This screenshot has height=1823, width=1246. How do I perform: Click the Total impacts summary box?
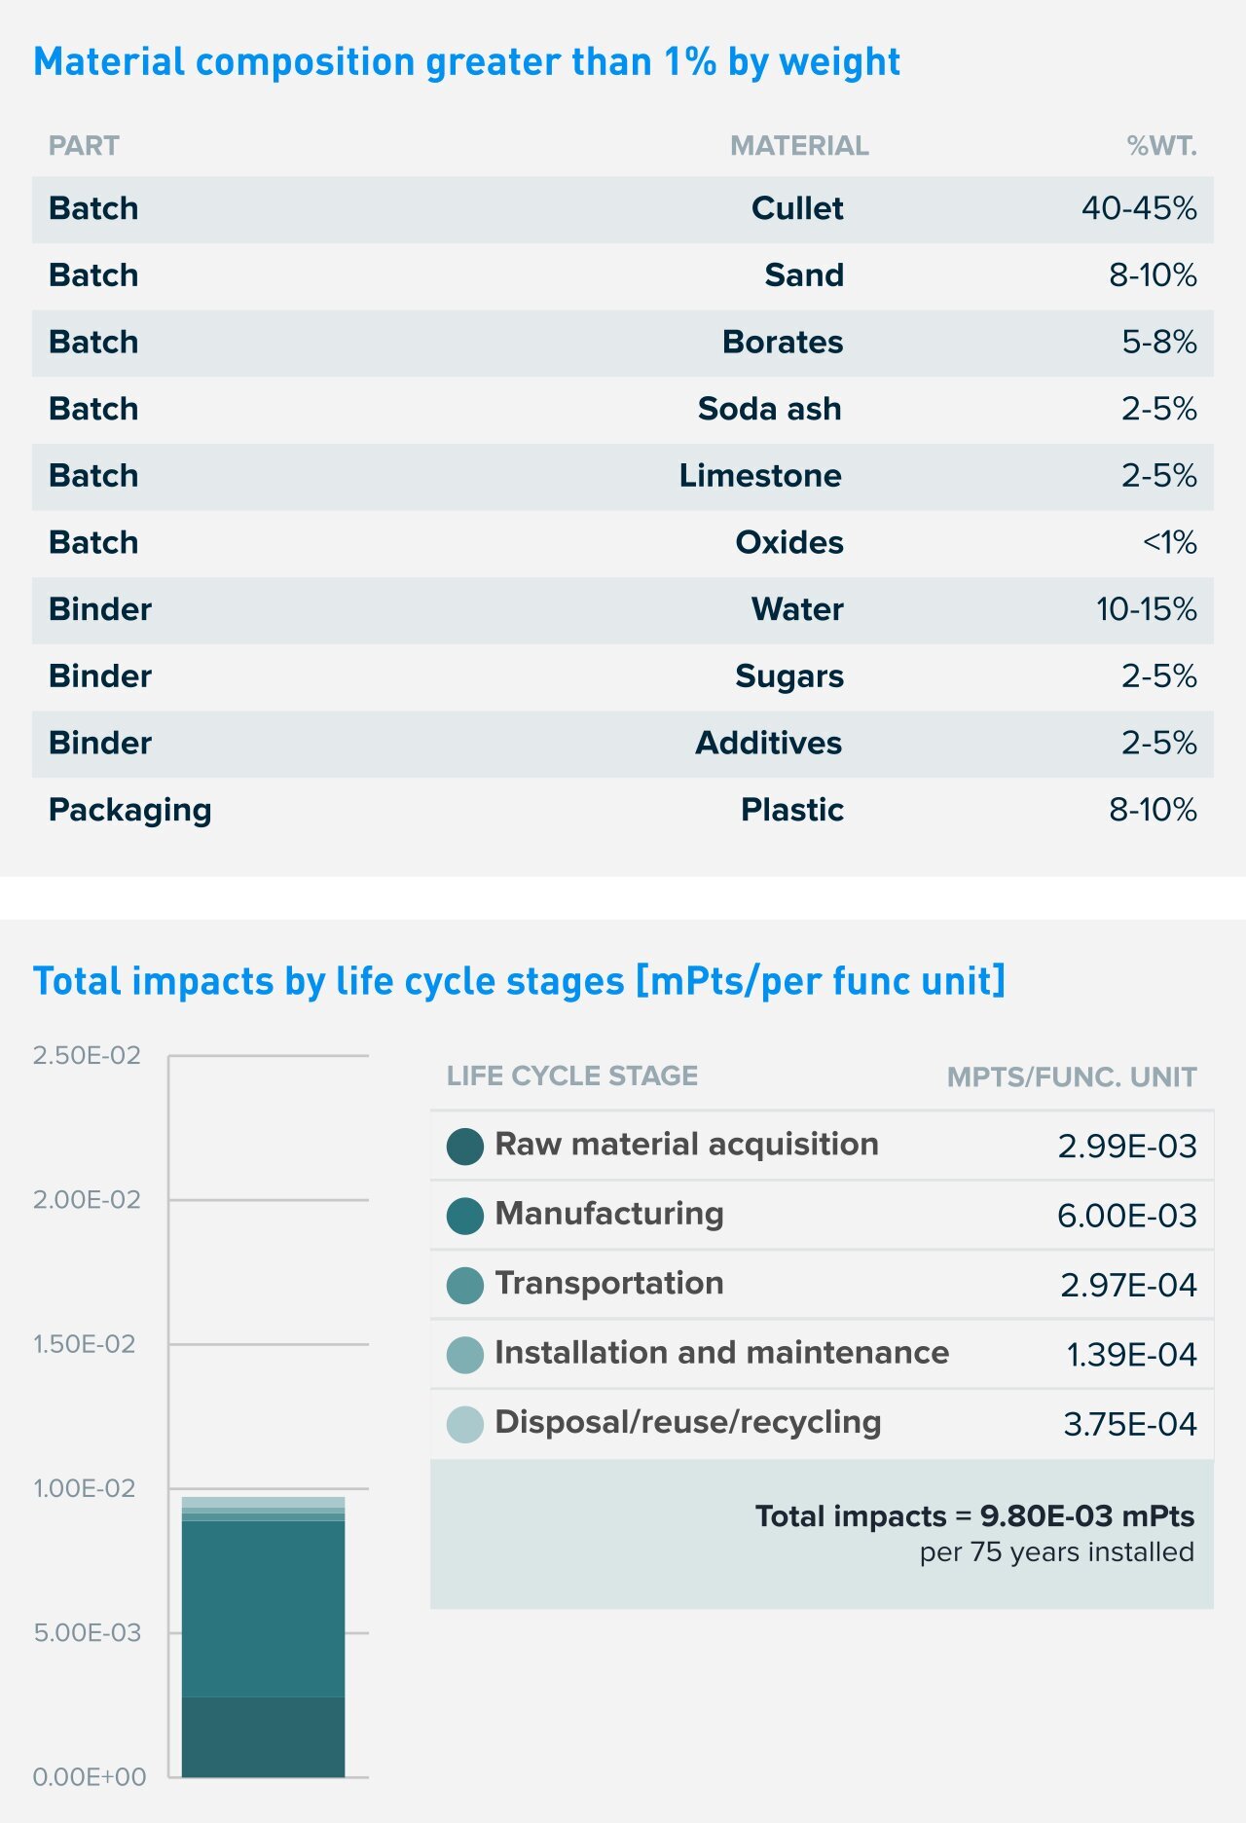click(822, 1533)
